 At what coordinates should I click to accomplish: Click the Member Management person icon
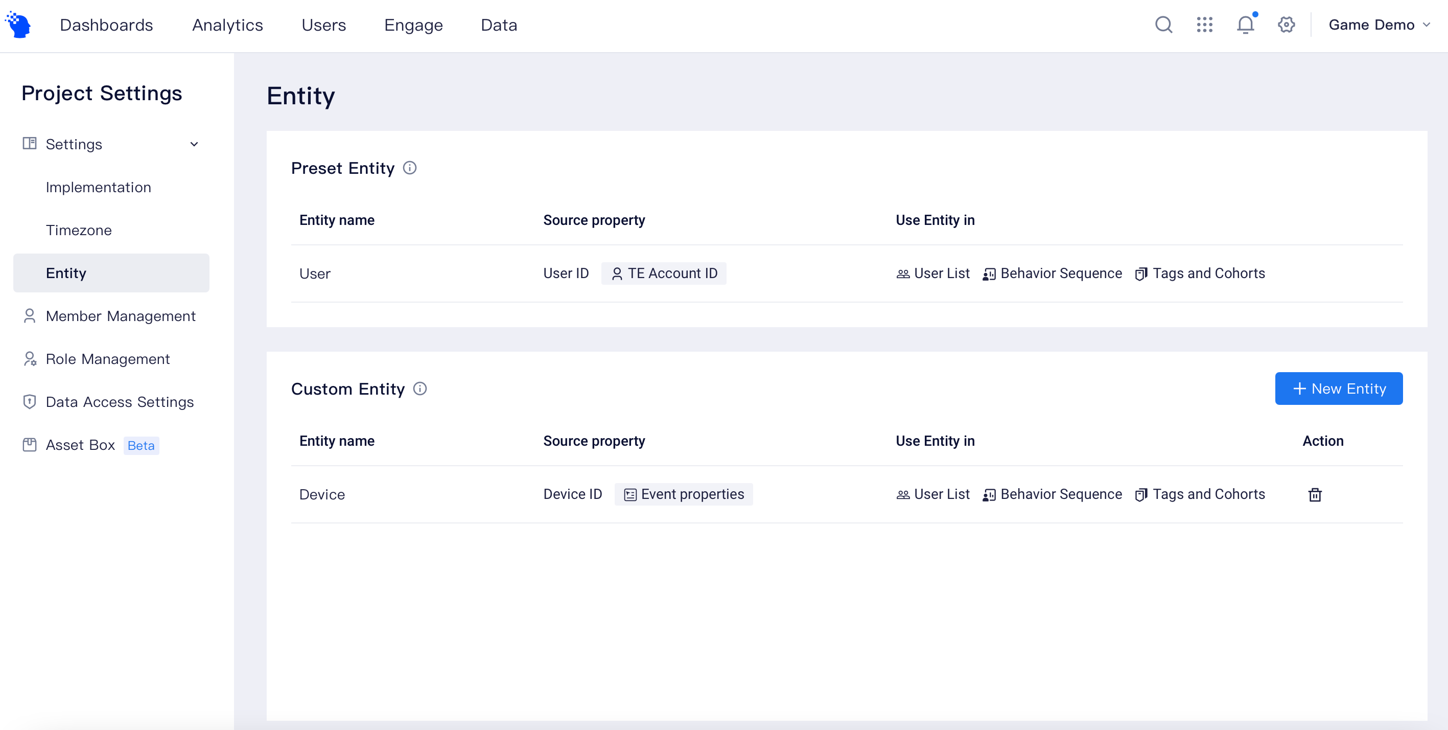tap(29, 315)
